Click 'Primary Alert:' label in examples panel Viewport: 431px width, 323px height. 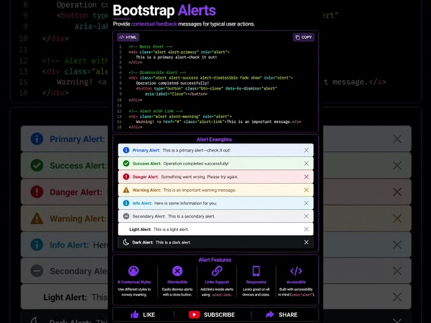[146, 150]
